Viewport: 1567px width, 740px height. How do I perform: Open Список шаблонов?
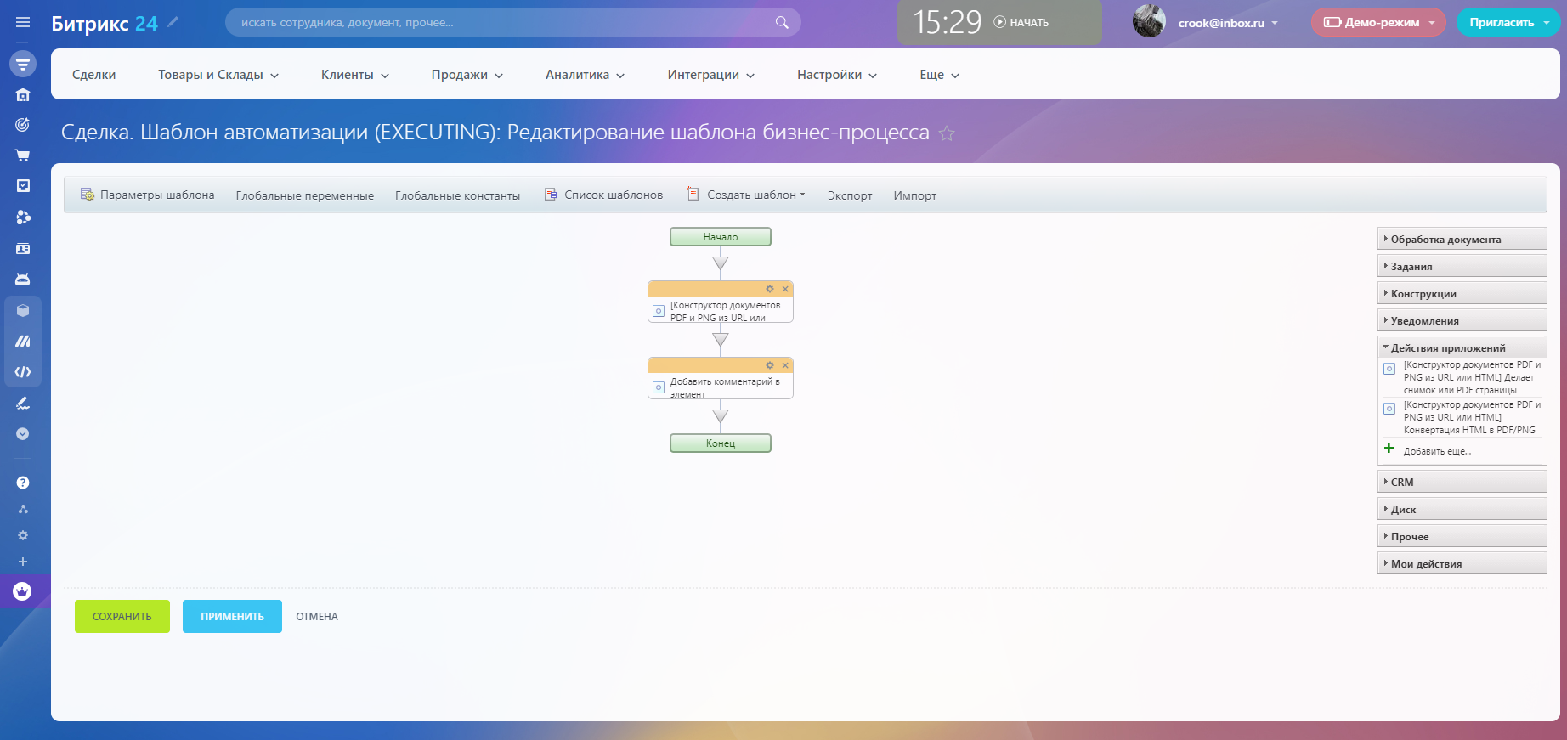point(604,195)
